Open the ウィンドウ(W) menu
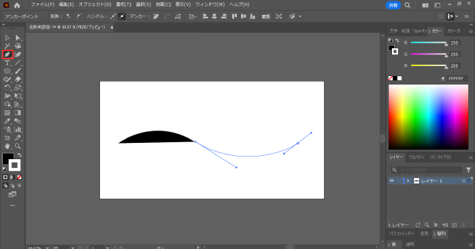The width and height of the screenshot is (475, 249). click(x=210, y=5)
